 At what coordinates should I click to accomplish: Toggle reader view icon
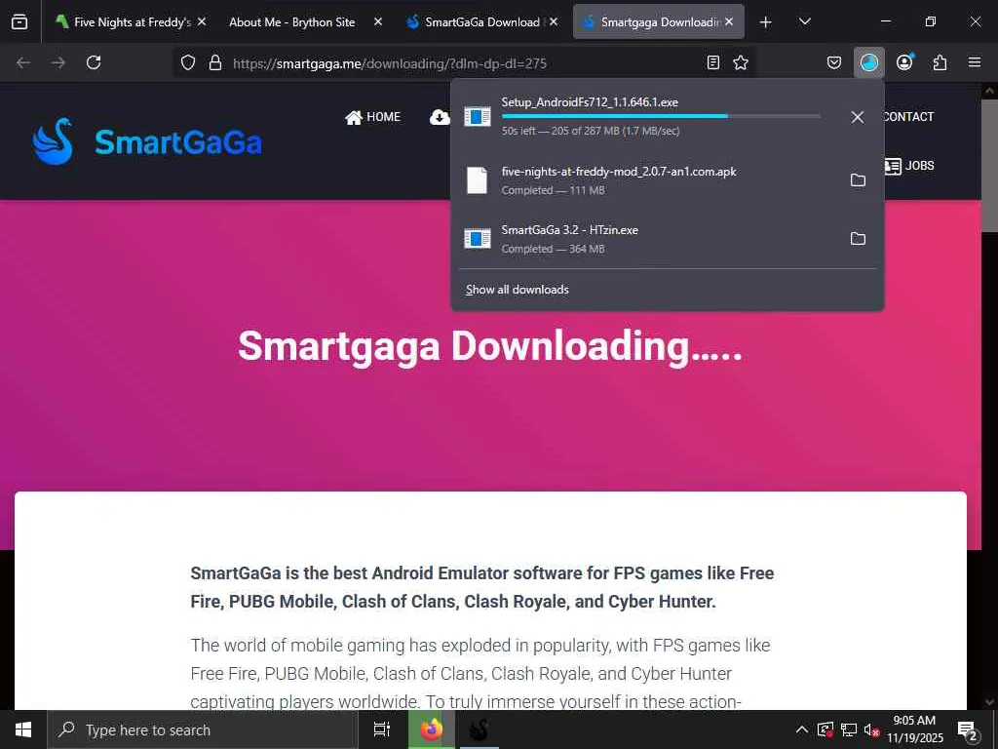(713, 62)
